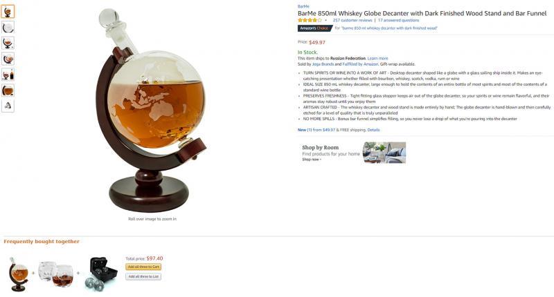Visit the Joga Brands seller page
554x297 pixels.
[323, 64]
